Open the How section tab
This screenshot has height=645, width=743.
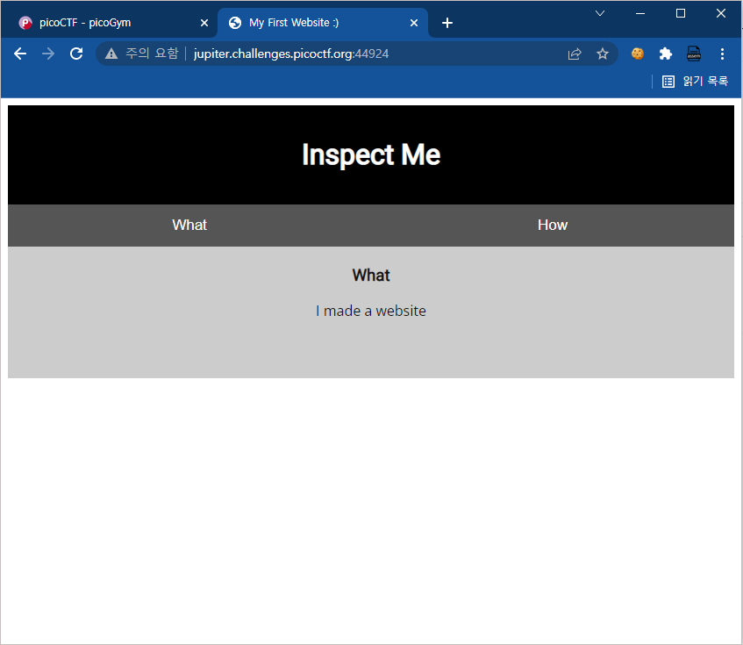[x=553, y=226]
